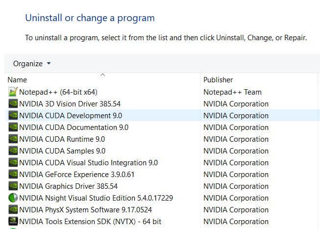320x229 pixels.
Task: Click the NVIDIA CUDA Documentation 9.0 icon
Action: point(13,127)
